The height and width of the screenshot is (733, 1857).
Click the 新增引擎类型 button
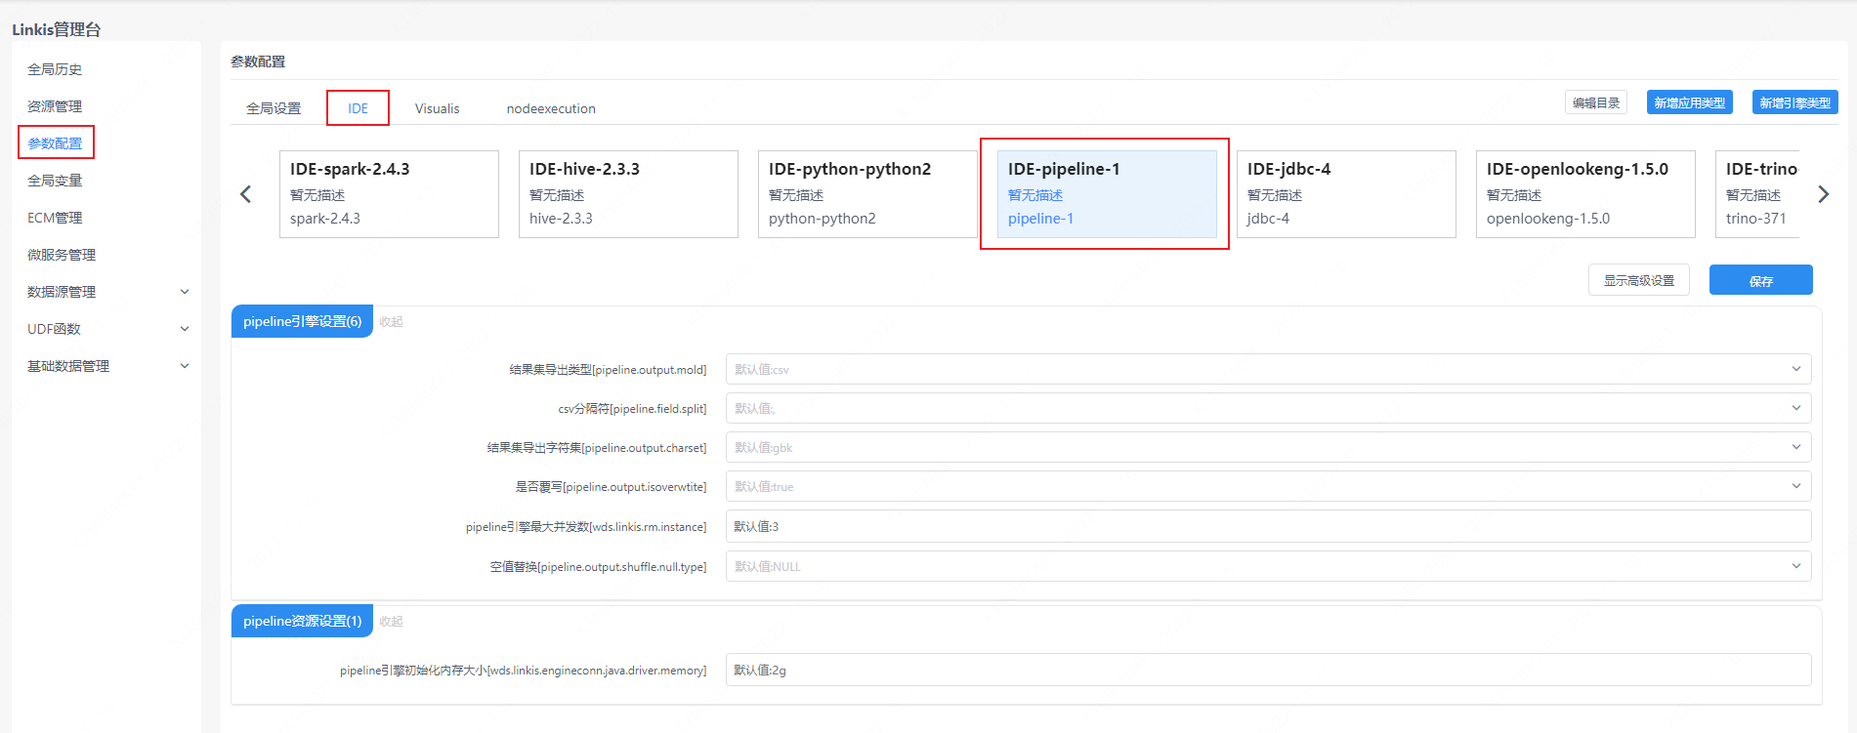[x=1794, y=102]
